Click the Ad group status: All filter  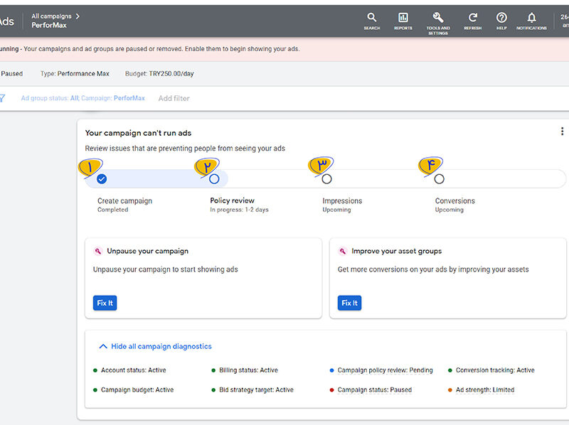[x=50, y=98]
